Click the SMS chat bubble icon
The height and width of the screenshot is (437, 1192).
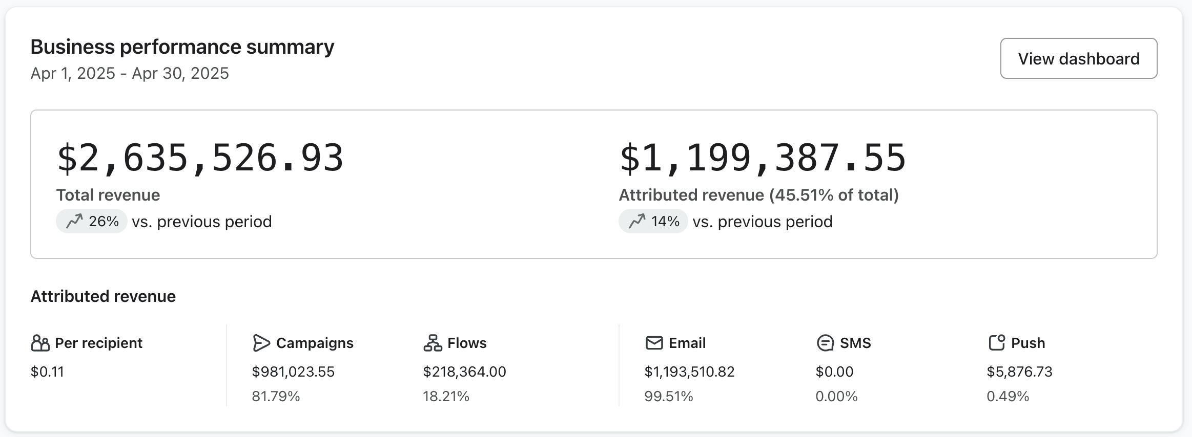pyautogui.click(x=825, y=343)
